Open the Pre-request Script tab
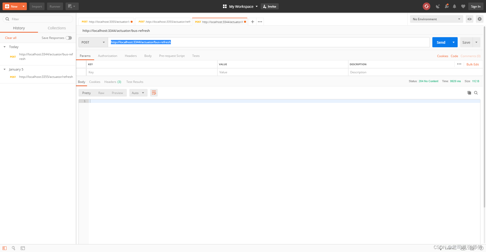 point(172,56)
